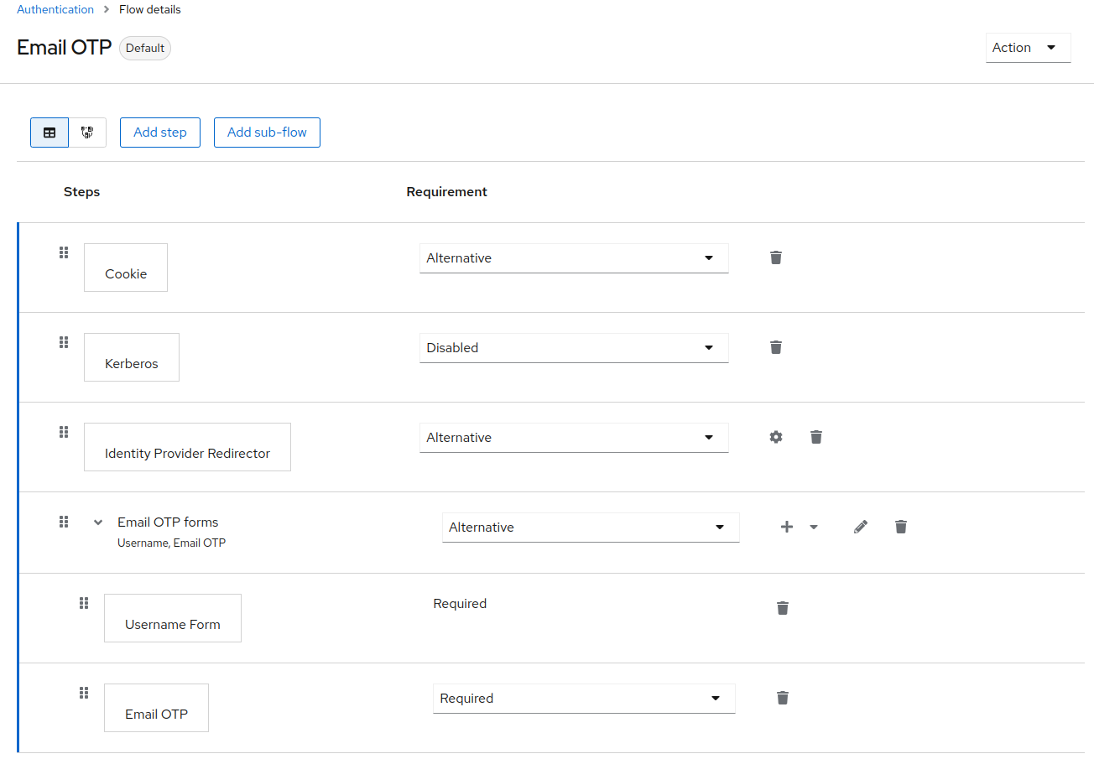This screenshot has width=1094, height=759.
Task: Click drag handle of Email OTP forms
Action: pos(64,522)
